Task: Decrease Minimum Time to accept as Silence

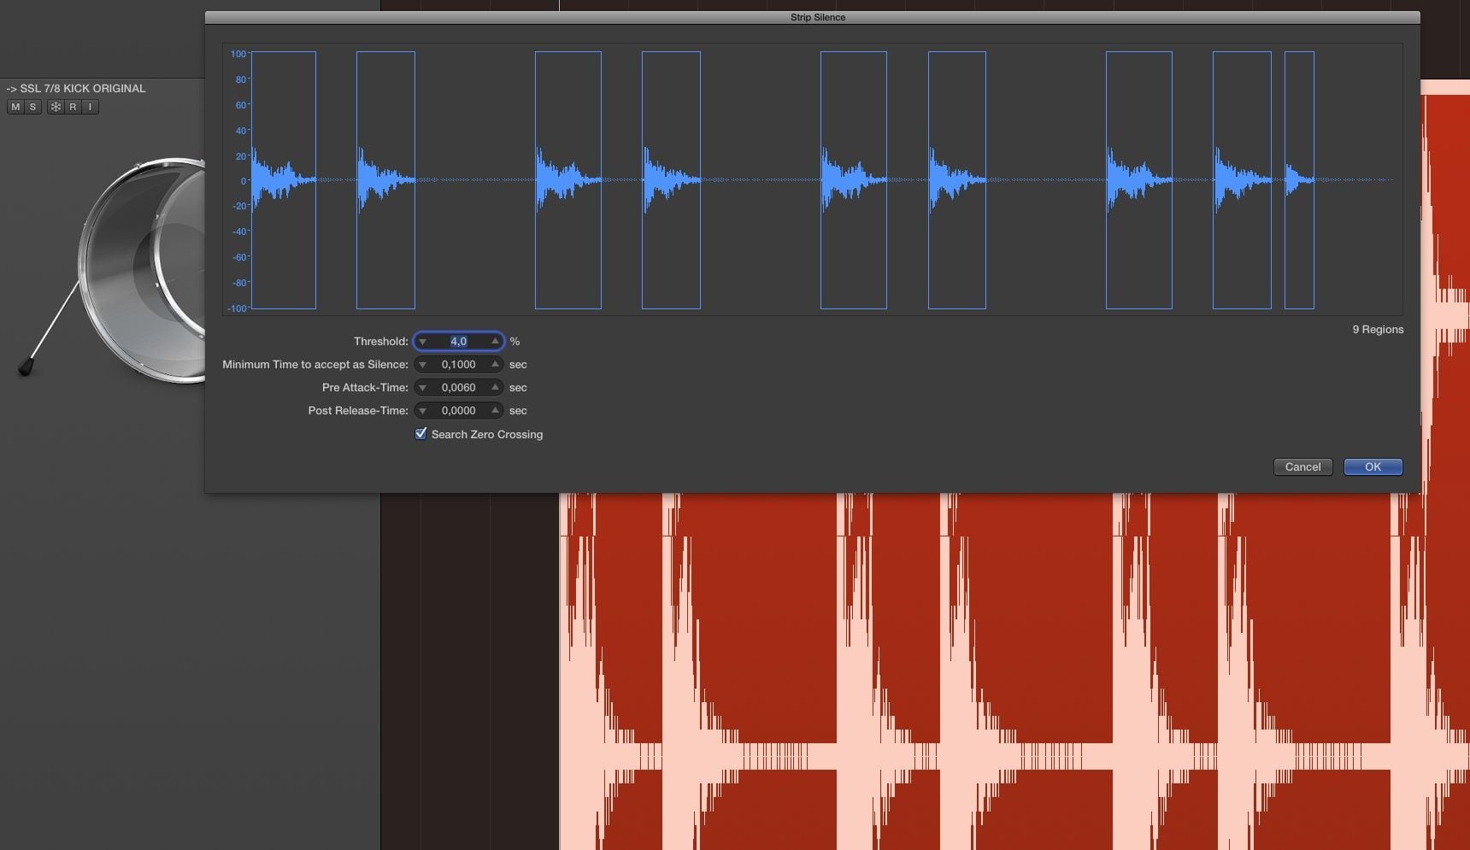Action: 422,365
